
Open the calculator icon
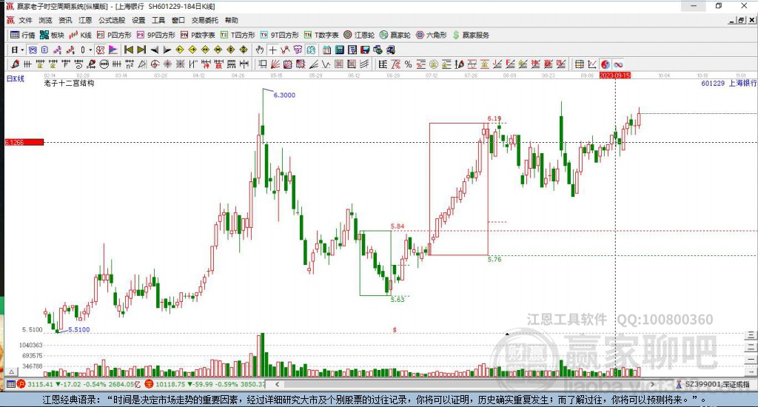[339, 50]
